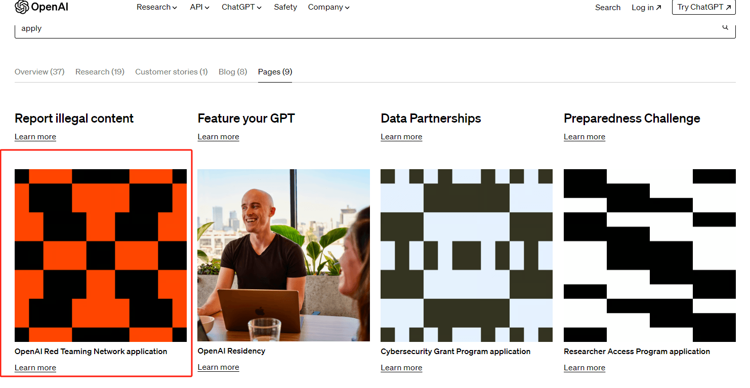Click Learn more under Data Partnerships
750x388 pixels.
(401, 137)
